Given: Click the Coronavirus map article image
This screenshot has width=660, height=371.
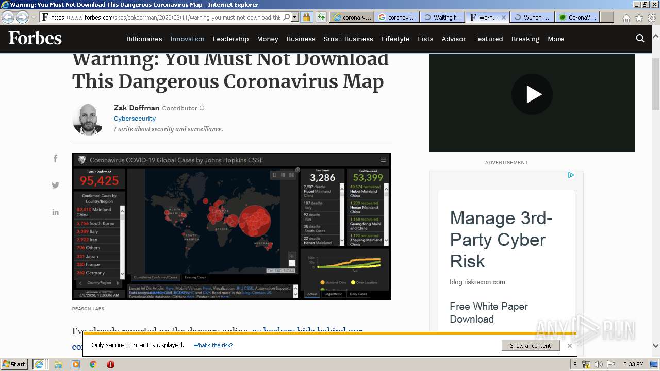Looking at the screenshot, I should (232, 226).
